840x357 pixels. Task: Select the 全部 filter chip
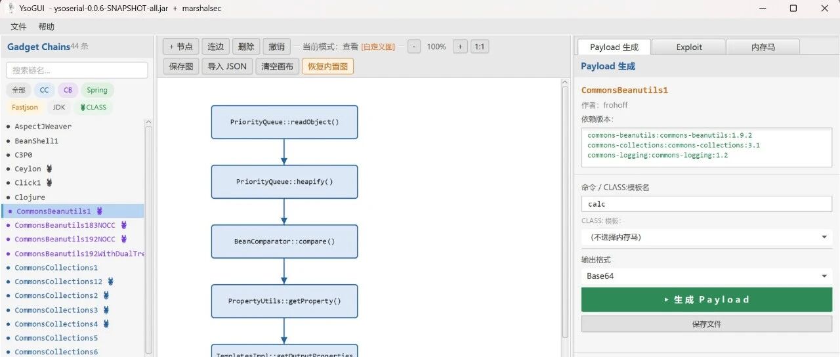(x=18, y=90)
